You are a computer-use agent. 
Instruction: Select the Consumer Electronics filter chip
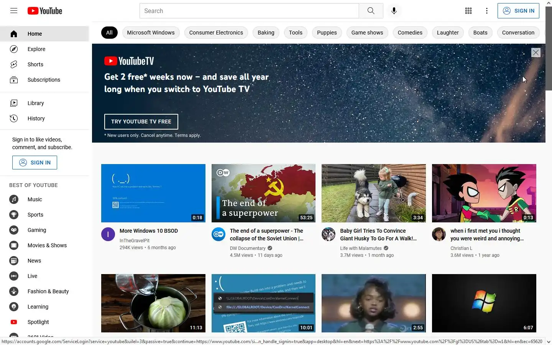click(x=216, y=33)
